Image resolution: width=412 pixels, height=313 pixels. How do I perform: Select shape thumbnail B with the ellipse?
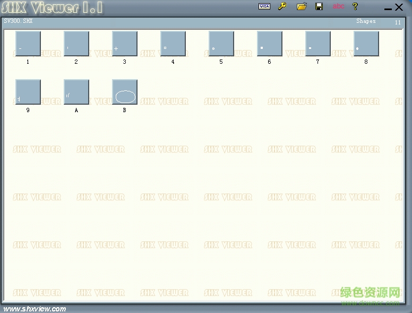(x=125, y=92)
